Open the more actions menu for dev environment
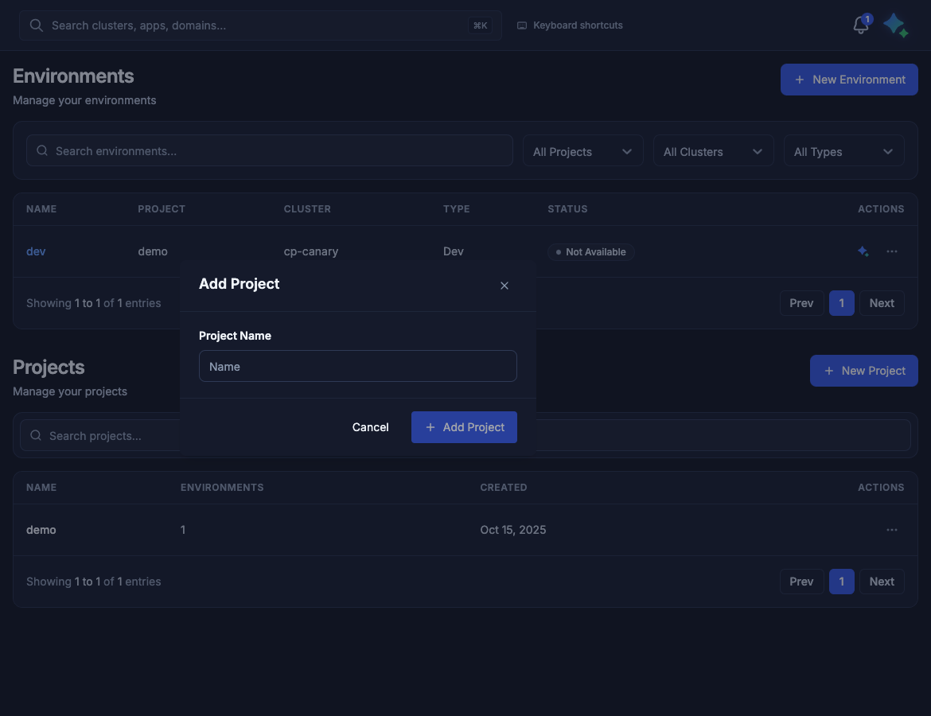Screen dimensions: 931x716 (892, 251)
